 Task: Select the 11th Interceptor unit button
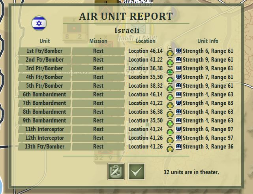tap(45, 130)
